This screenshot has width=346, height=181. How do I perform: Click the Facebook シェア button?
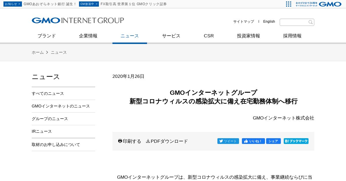[x=273, y=141]
